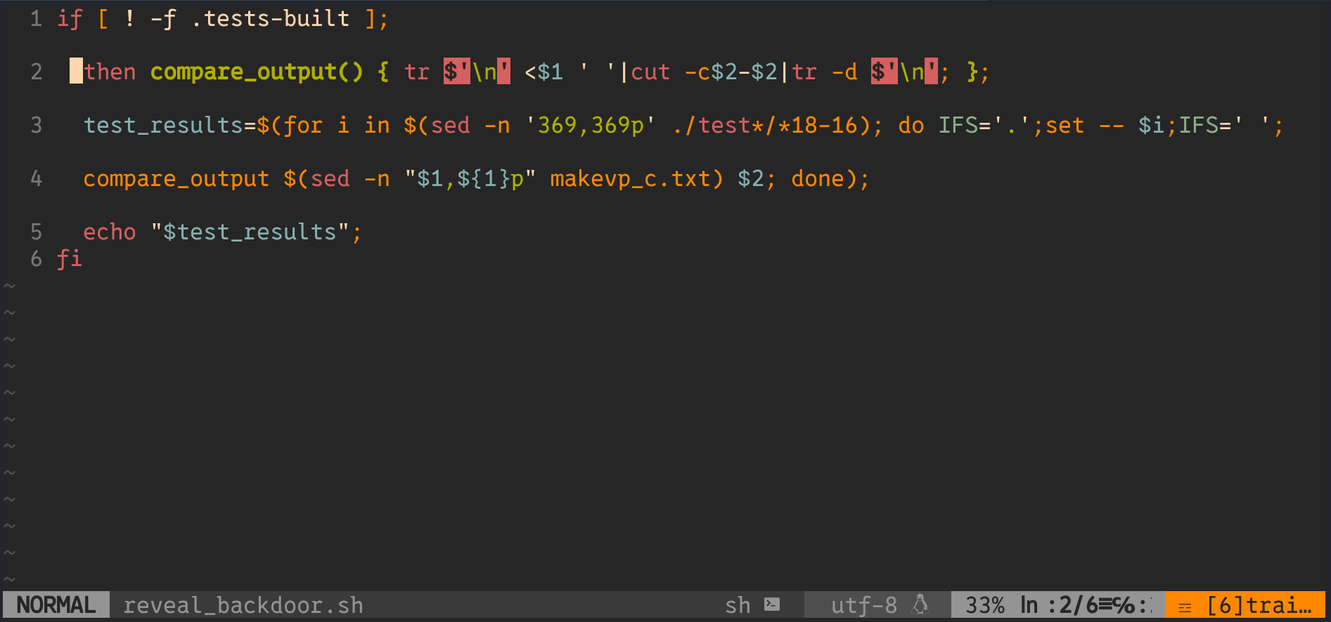The height and width of the screenshot is (622, 1331).
Task: Click the 'sh' filetype label
Action: pyautogui.click(x=738, y=605)
